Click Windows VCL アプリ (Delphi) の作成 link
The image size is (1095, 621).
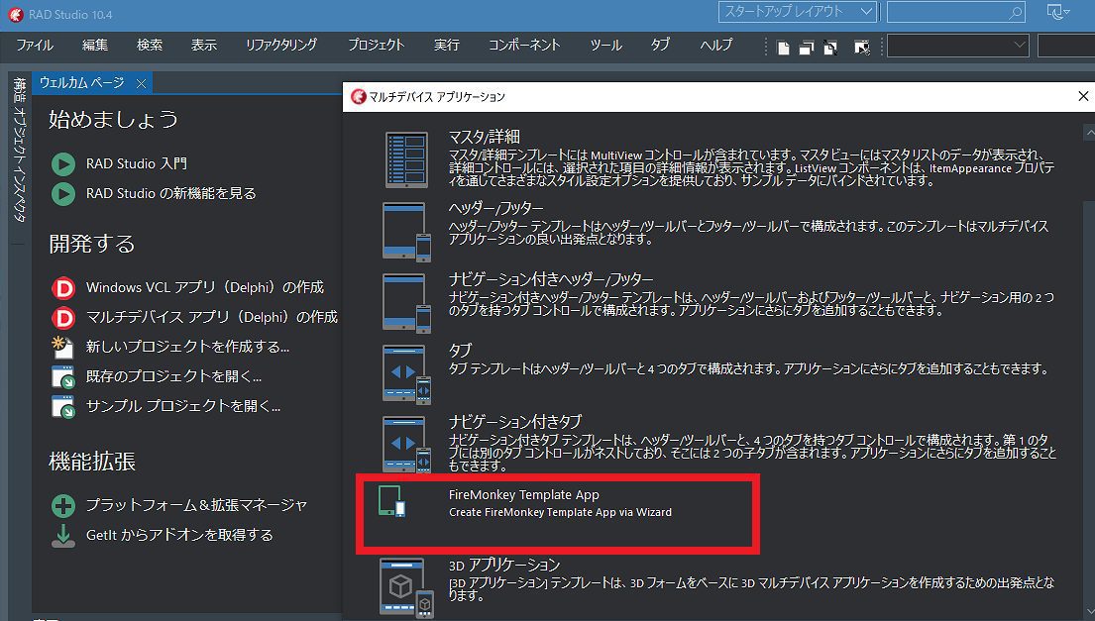click(x=204, y=287)
